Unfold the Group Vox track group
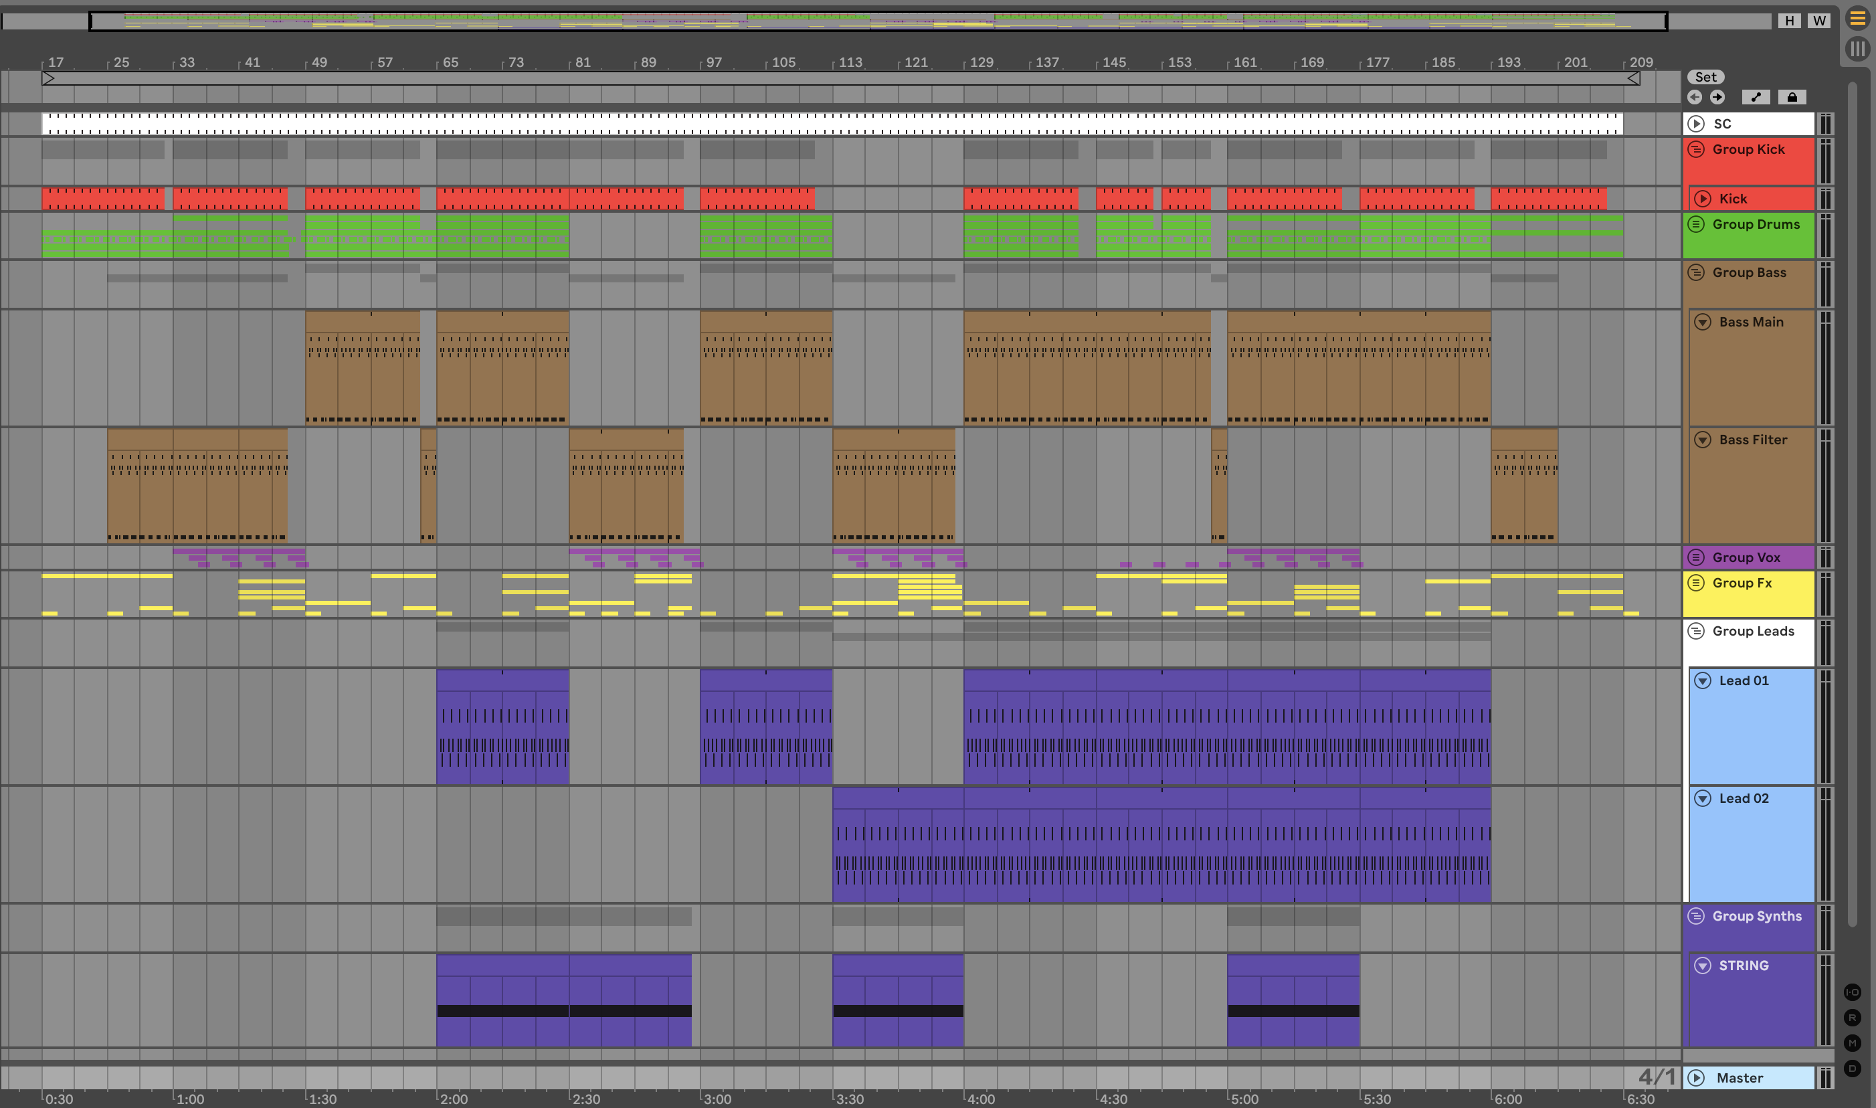Image resolution: width=1876 pixels, height=1108 pixels. pyautogui.click(x=1696, y=557)
